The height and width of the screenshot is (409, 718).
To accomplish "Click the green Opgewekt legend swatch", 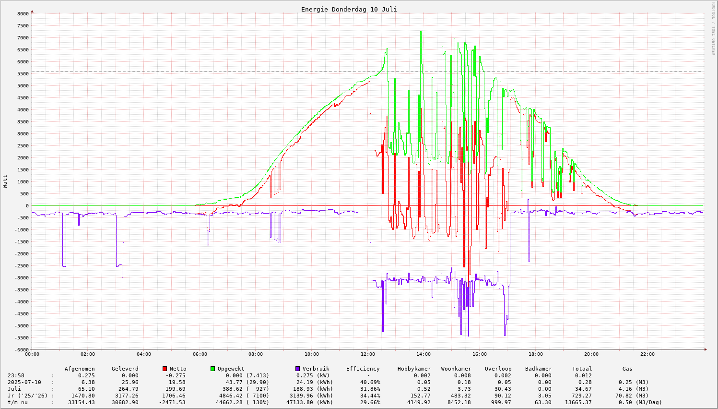I will tap(212, 369).
